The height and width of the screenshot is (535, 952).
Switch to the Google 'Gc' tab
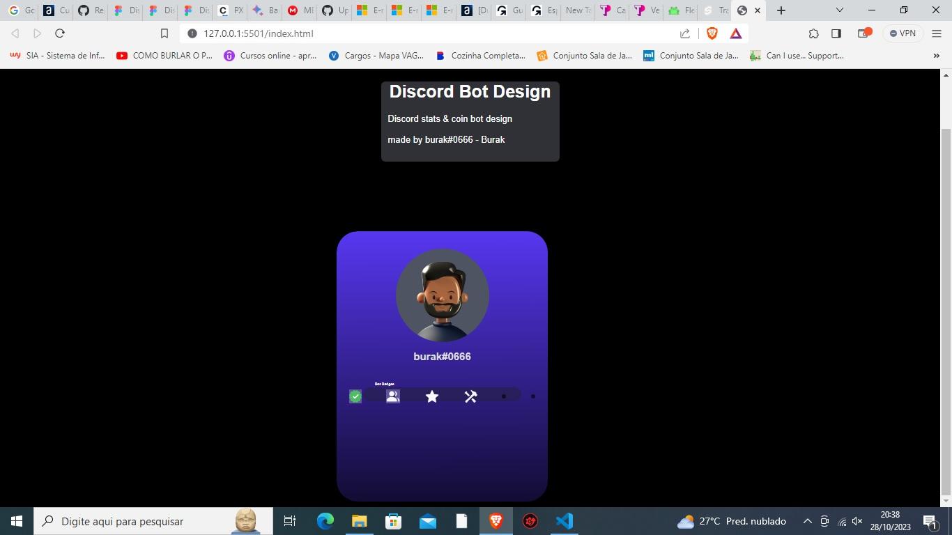(x=21, y=10)
